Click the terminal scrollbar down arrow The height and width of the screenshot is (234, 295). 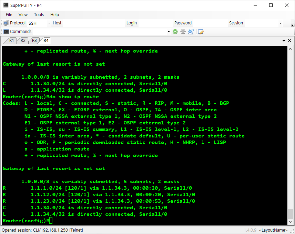click(x=290, y=222)
